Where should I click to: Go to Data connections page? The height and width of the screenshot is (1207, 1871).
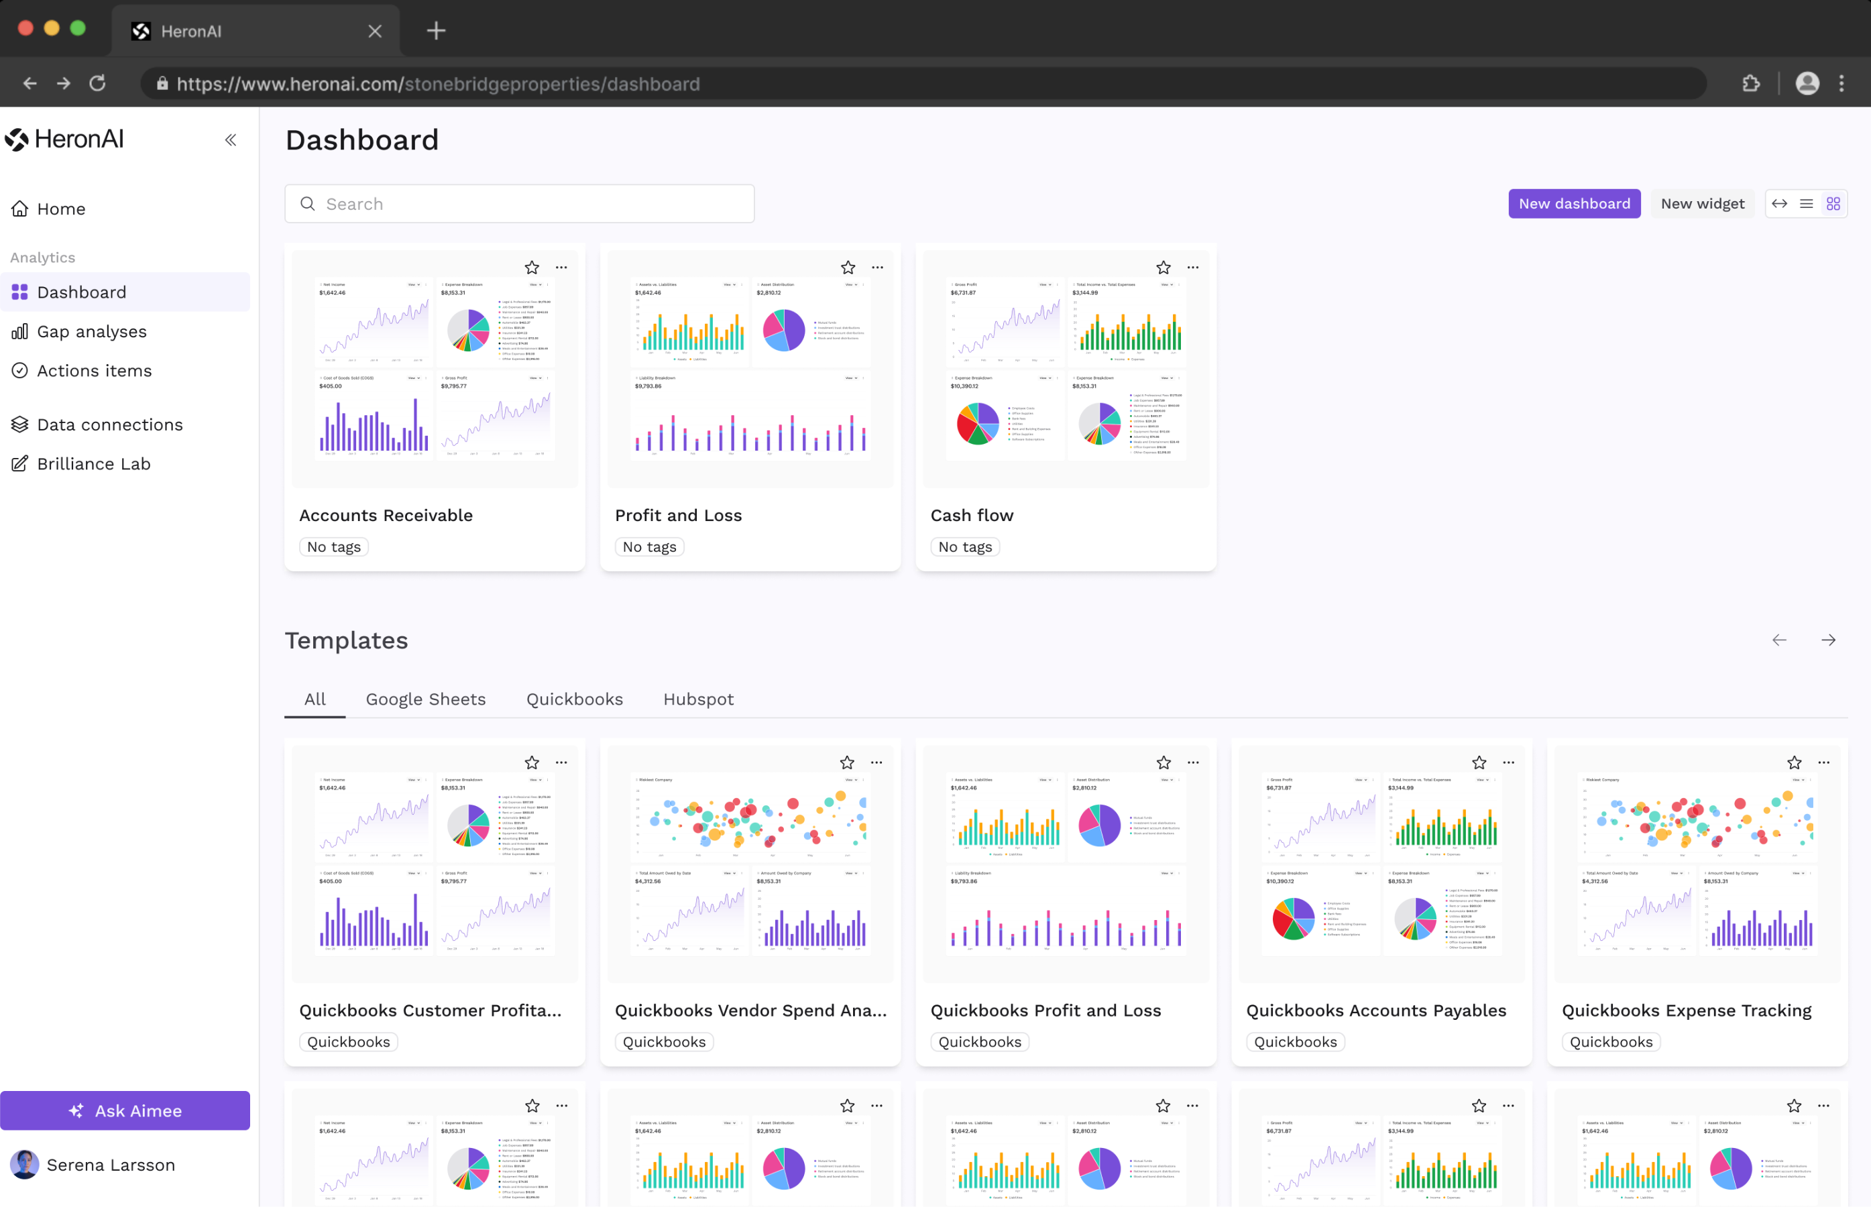[109, 424]
